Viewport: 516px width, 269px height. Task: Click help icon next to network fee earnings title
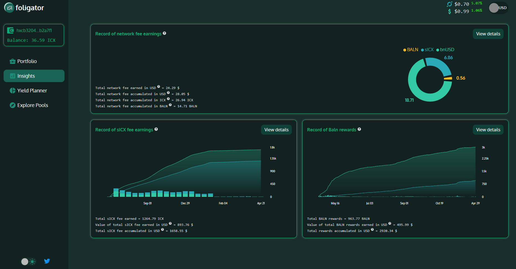[164, 33]
